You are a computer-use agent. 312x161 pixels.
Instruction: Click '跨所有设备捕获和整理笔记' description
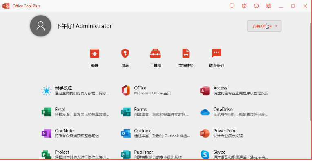tap(77, 136)
